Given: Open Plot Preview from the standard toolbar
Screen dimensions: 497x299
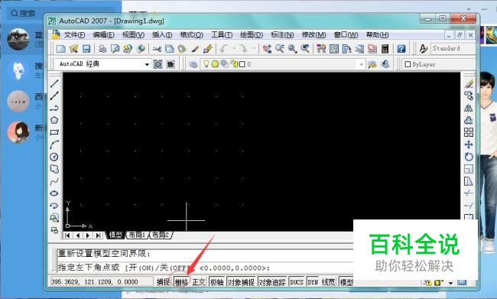Looking at the screenshot, I should 115,49.
